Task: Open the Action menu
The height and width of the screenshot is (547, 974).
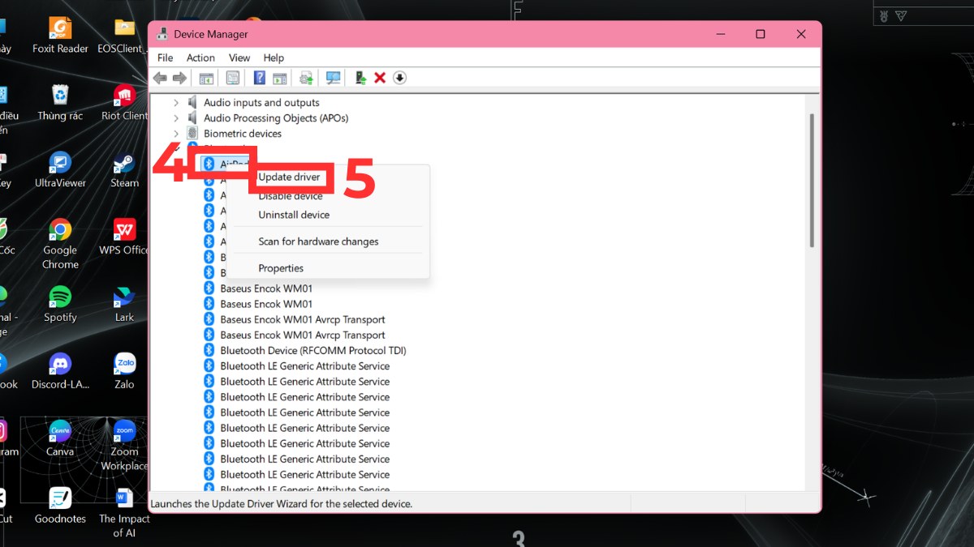Action: 200,58
